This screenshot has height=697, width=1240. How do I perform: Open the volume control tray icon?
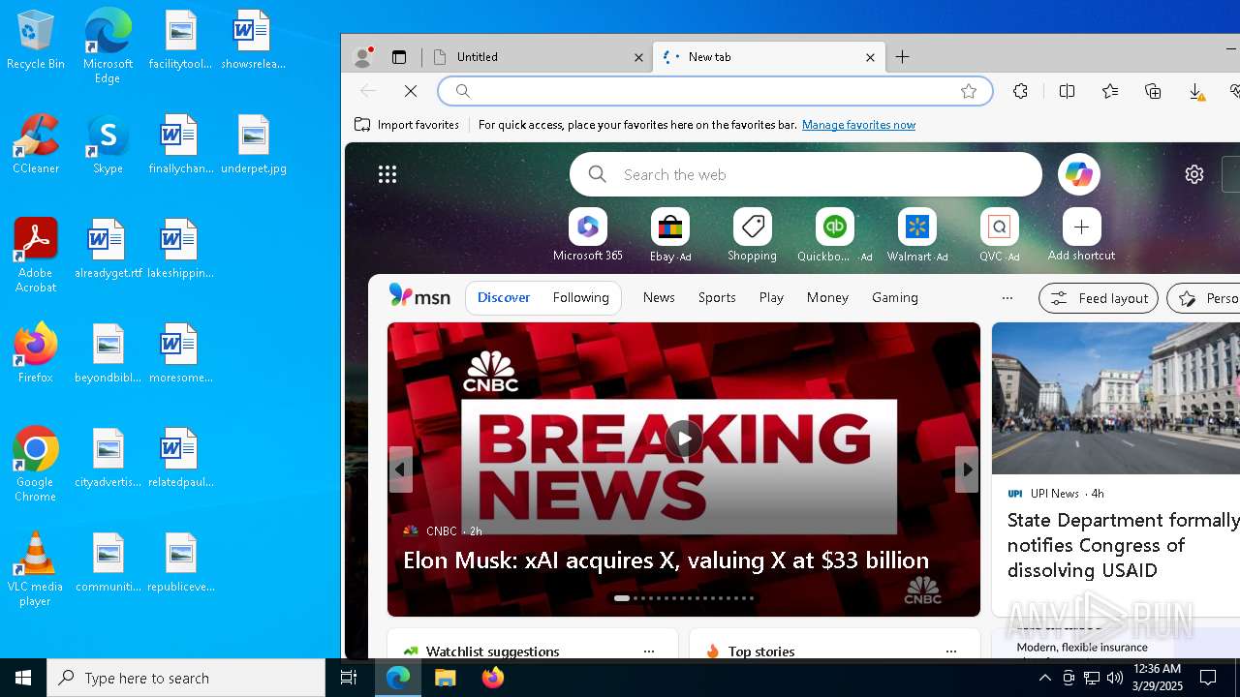point(1115,678)
